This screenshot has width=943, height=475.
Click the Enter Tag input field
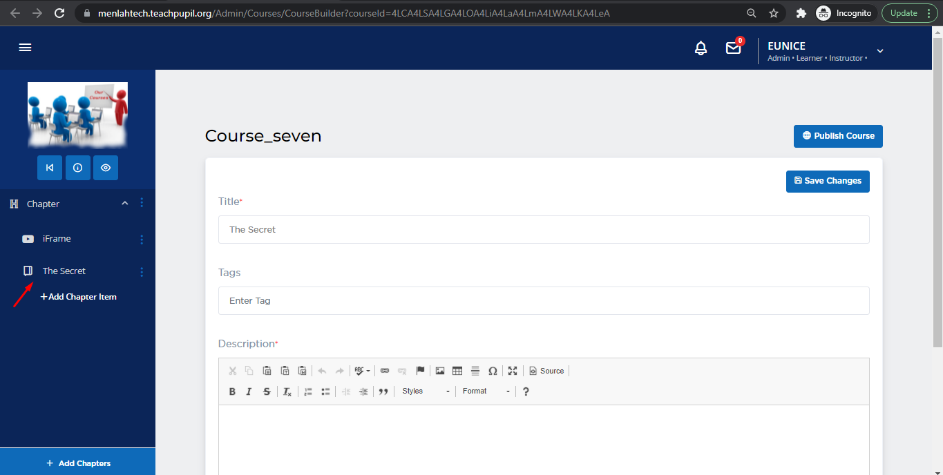click(543, 301)
